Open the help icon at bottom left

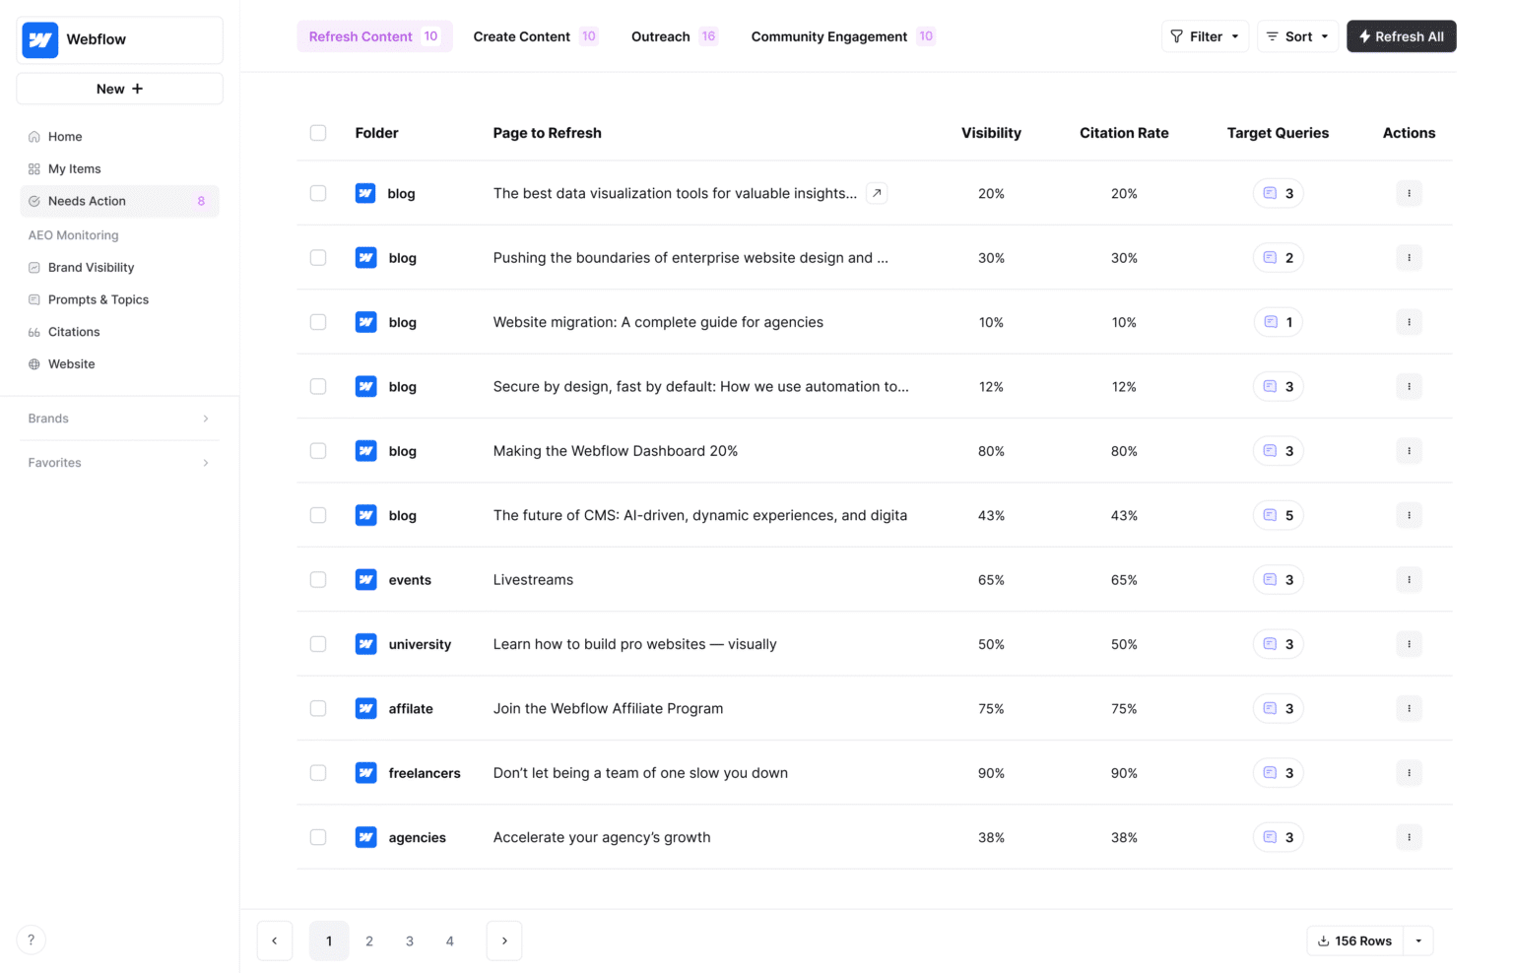(x=31, y=940)
